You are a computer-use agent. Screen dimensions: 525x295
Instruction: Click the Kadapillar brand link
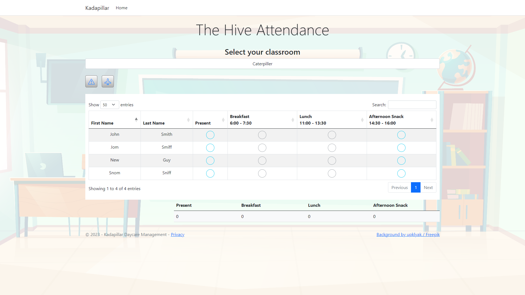(97, 8)
